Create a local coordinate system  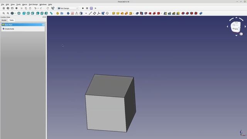coord(99,14)
